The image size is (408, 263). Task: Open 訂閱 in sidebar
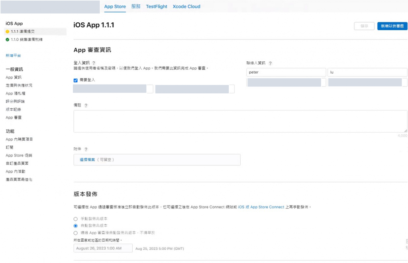point(10,147)
